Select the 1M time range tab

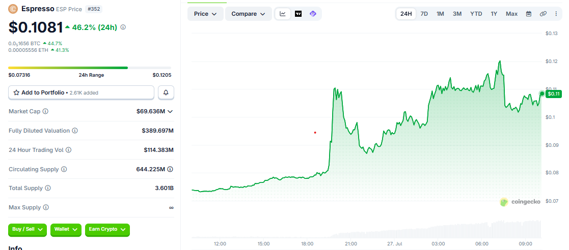(x=440, y=14)
